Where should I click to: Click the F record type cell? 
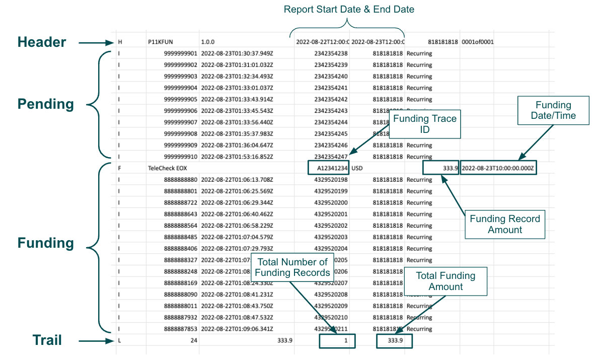tap(119, 168)
